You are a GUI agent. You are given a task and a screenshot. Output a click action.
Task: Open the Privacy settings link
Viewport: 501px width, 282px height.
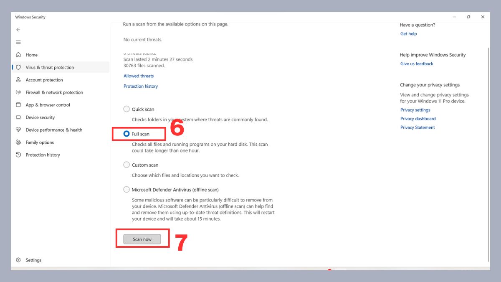coord(415,110)
